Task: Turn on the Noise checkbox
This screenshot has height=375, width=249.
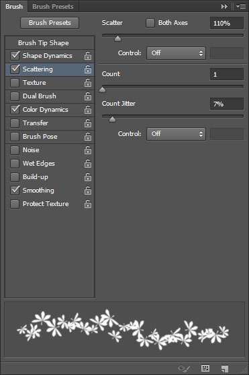Action: [15, 150]
